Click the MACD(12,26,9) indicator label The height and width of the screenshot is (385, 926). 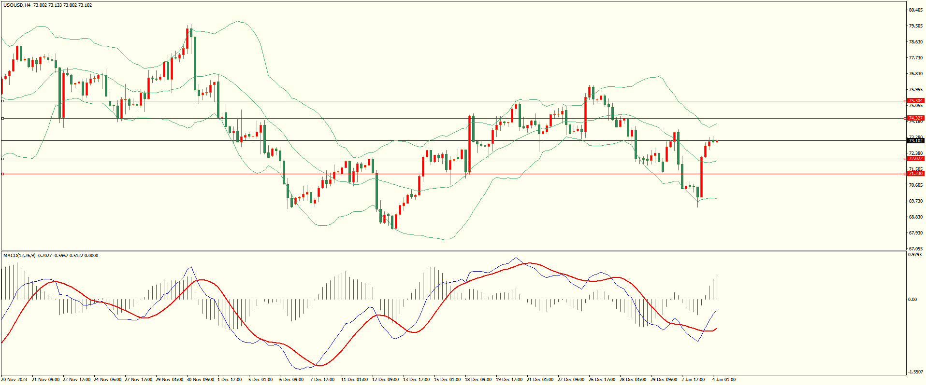pos(19,256)
